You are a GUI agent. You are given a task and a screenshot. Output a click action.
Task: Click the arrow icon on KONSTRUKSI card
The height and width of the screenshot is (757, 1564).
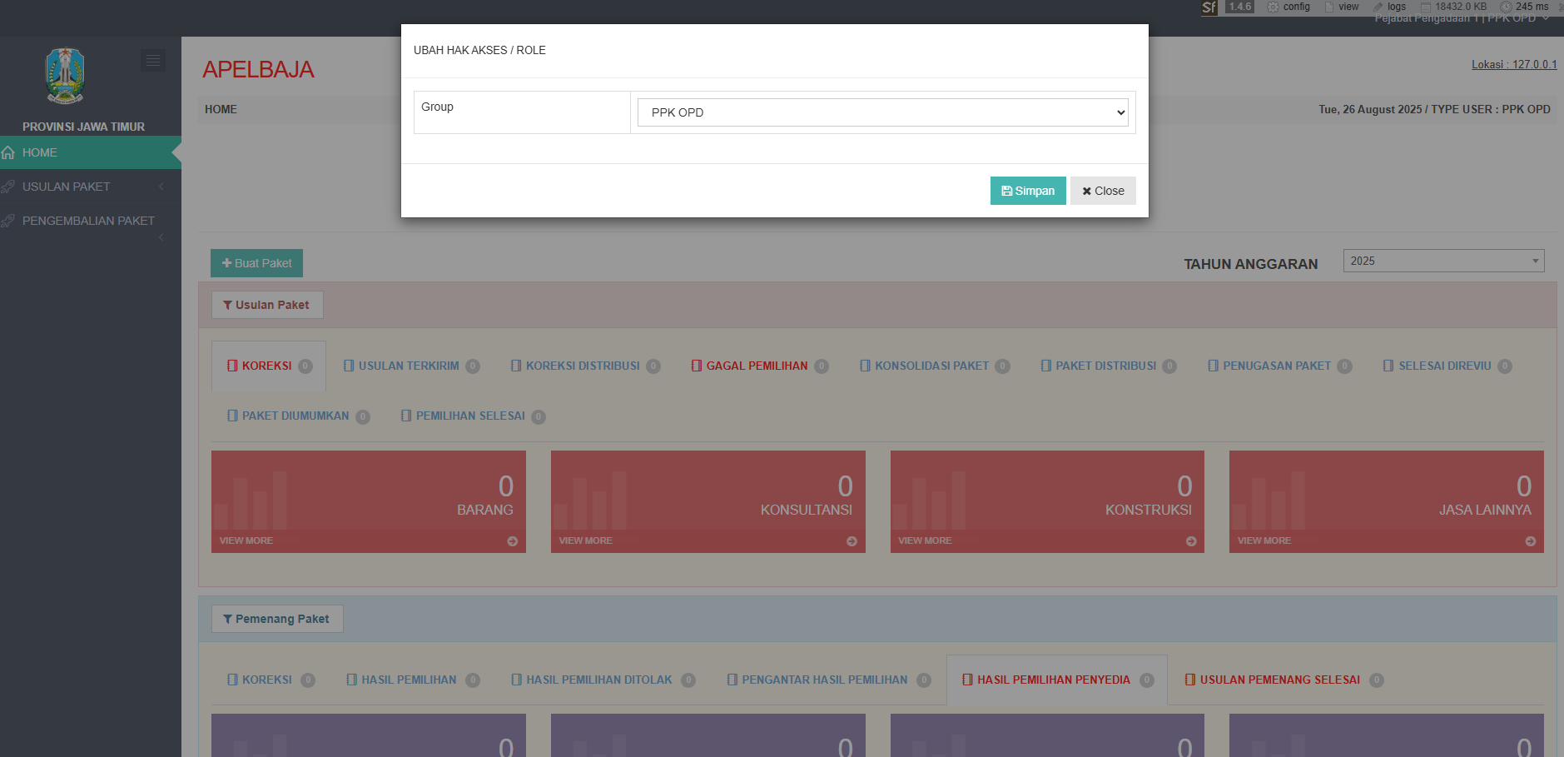click(1191, 541)
